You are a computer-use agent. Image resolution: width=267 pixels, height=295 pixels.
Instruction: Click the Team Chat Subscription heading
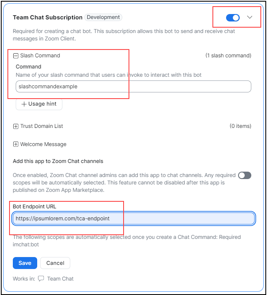click(x=48, y=18)
